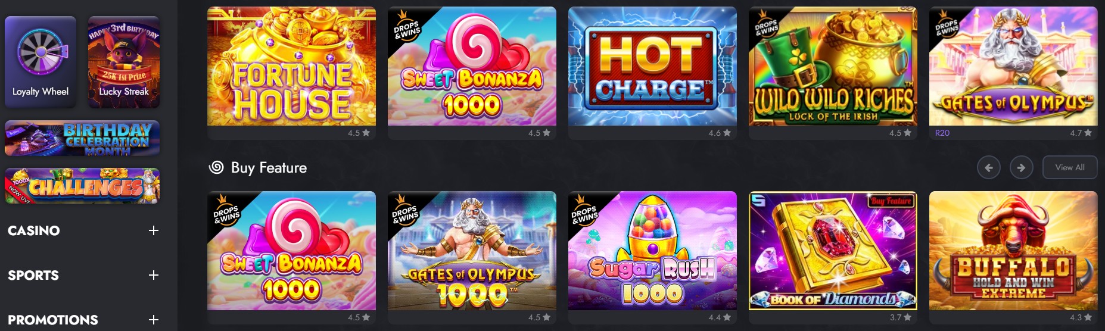
Task: Open the Loyalty Wheel tile
Action: tap(41, 61)
